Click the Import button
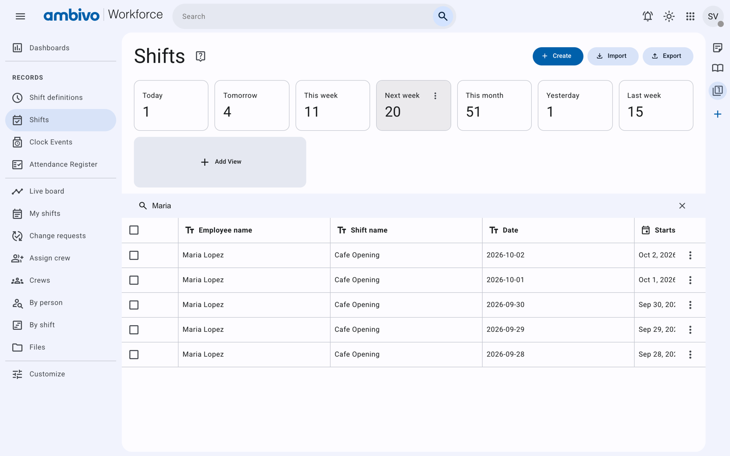This screenshot has height=456, width=730. [x=612, y=56]
